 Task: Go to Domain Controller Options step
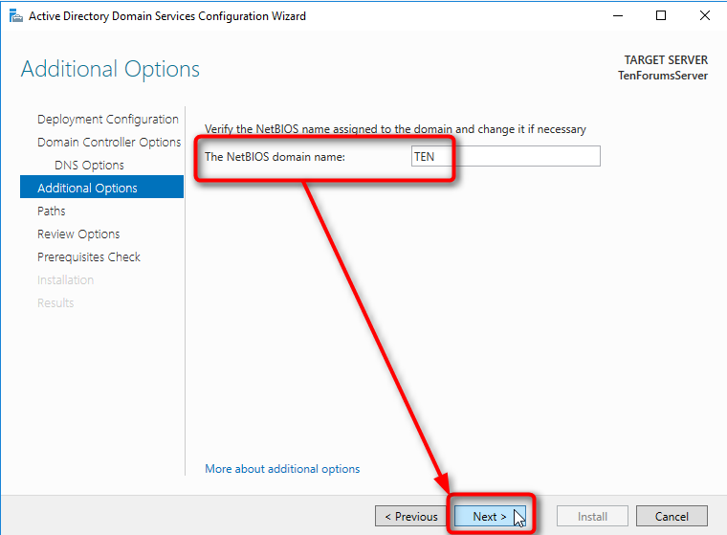109,142
